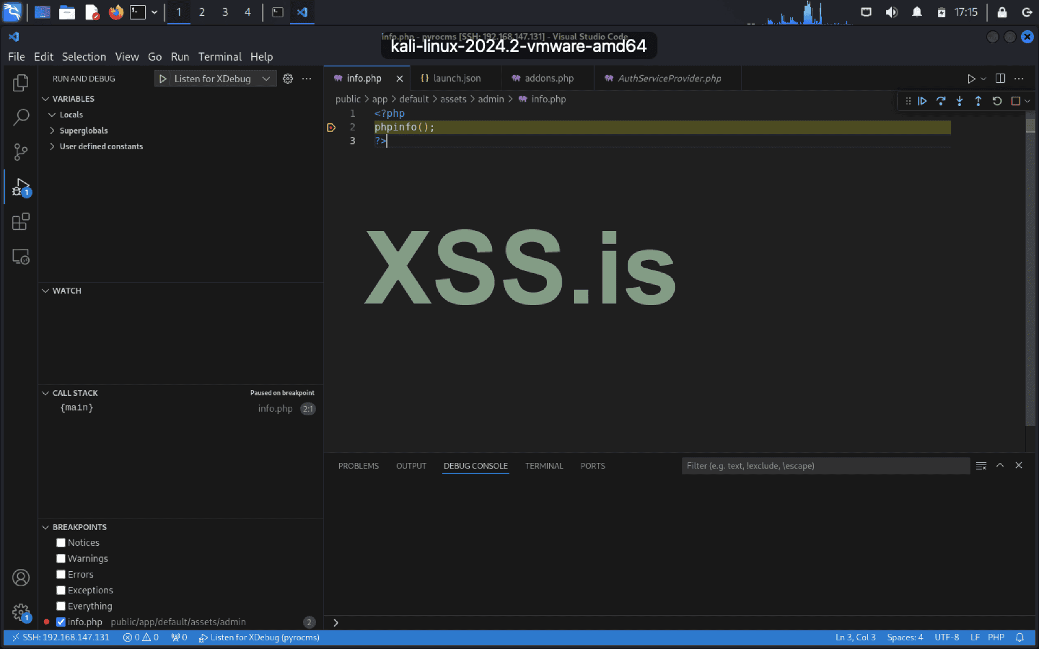Open the Search view icon
Image resolution: width=1039 pixels, height=649 pixels.
[x=21, y=117]
